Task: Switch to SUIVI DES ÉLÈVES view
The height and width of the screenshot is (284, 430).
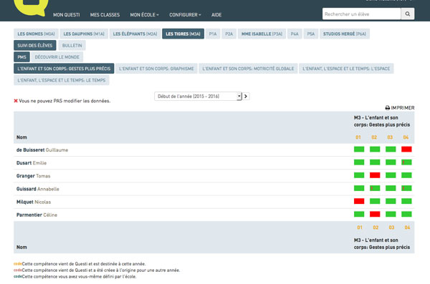Action: click(35, 46)
